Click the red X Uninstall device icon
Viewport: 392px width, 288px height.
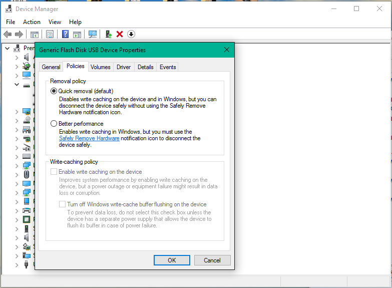pos(120,34)
